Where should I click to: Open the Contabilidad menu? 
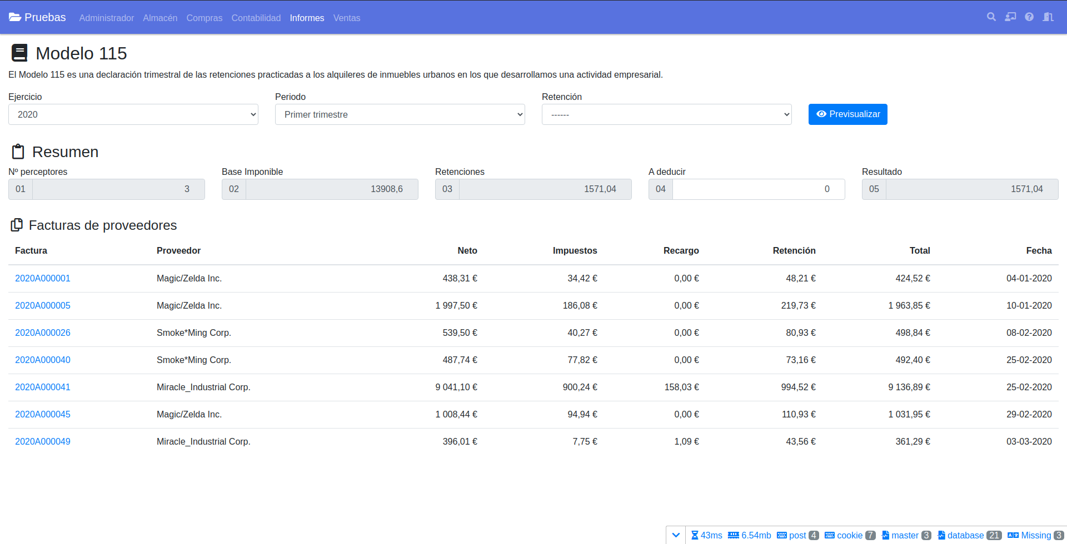(256, 18)
